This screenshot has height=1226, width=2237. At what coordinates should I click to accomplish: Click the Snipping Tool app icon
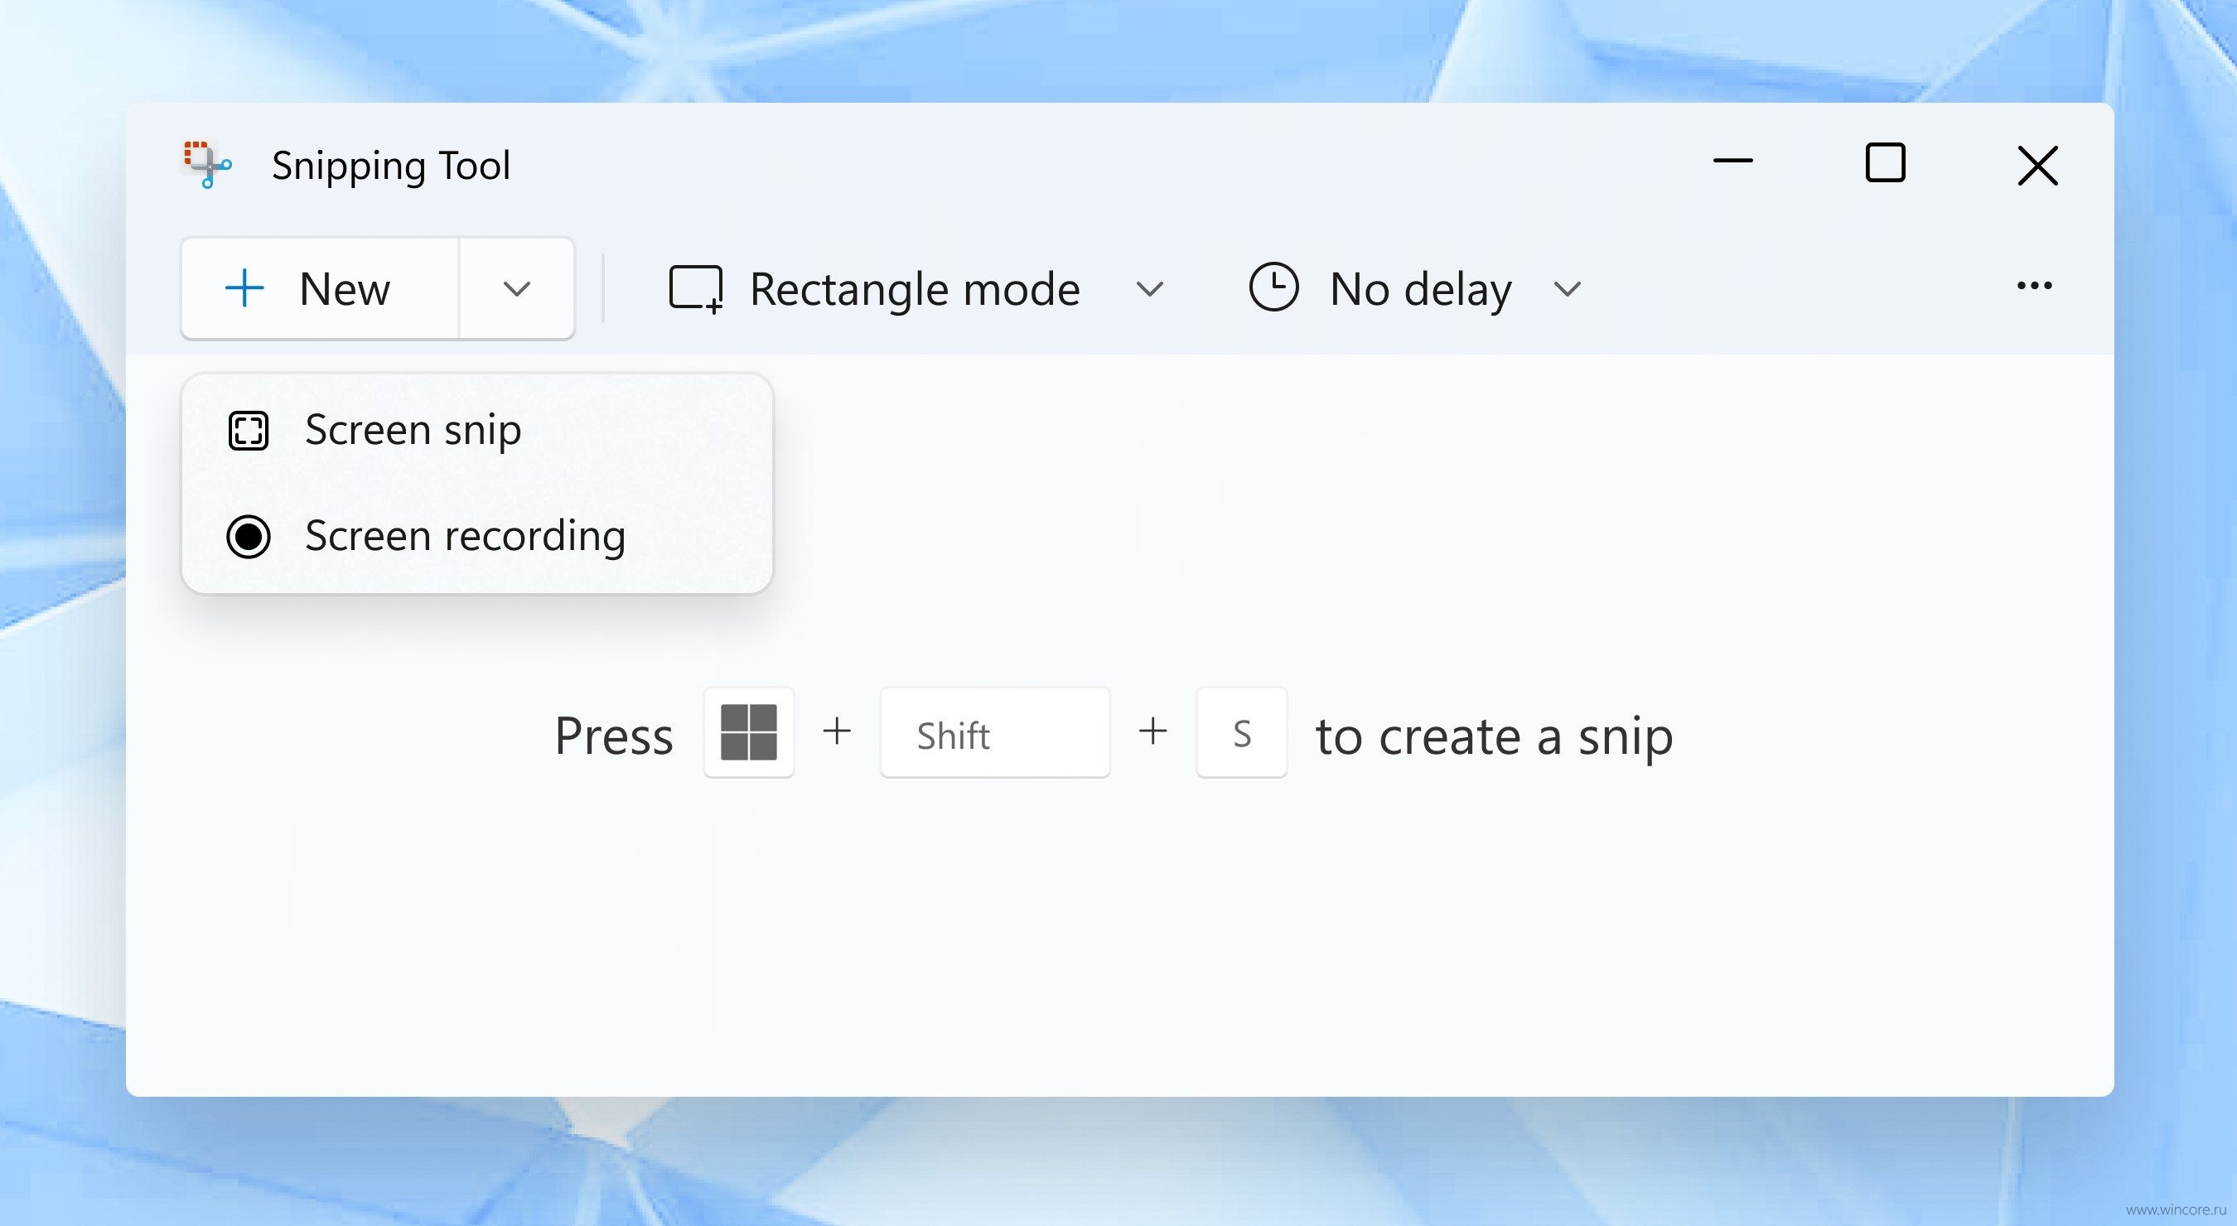tap(208, 164)
